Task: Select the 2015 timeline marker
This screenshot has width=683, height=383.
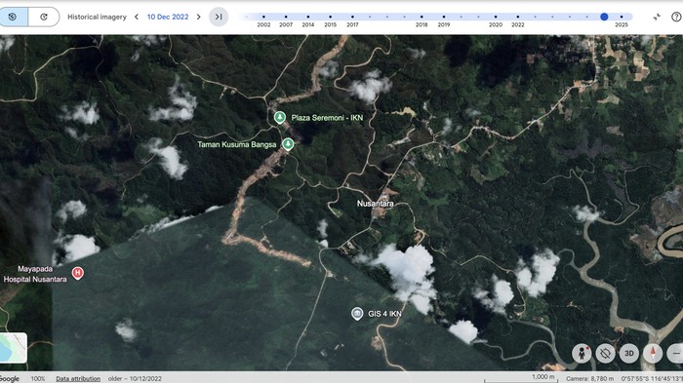Action: point(330,17)
